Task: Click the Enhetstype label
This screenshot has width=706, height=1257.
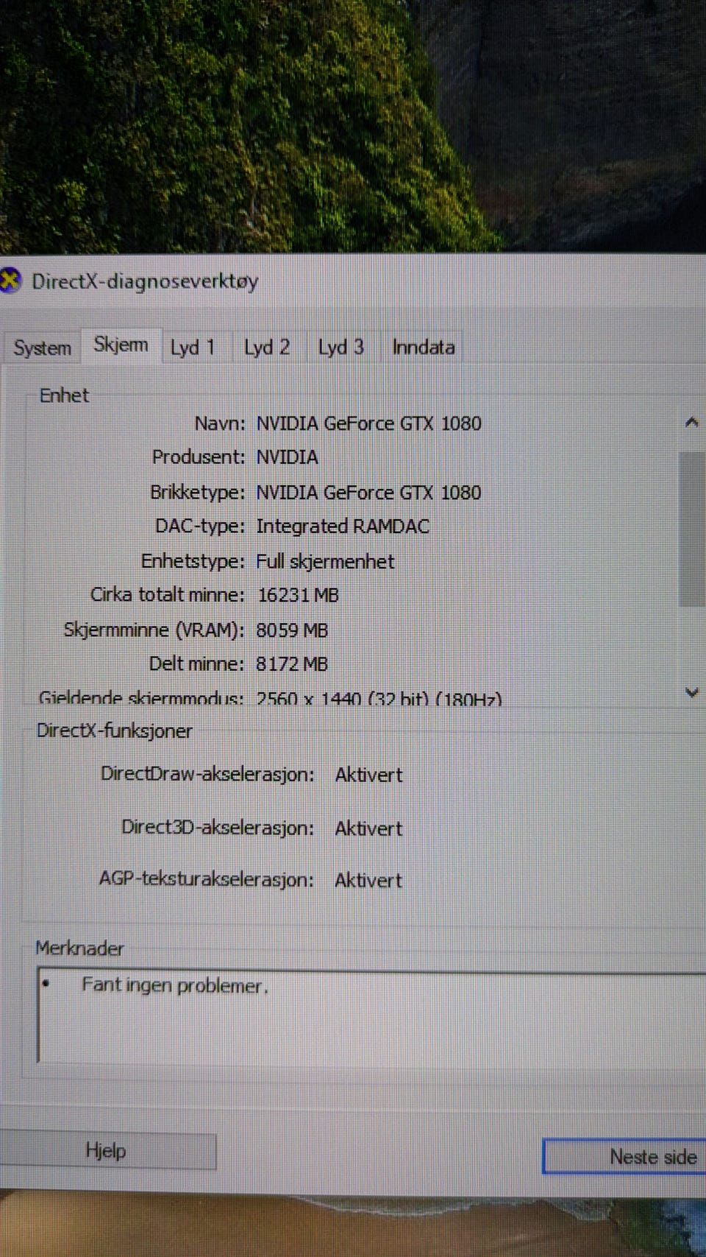Action: 193,561
